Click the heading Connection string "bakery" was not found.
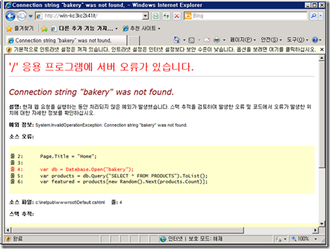330x249 pixels. [91, 92]
